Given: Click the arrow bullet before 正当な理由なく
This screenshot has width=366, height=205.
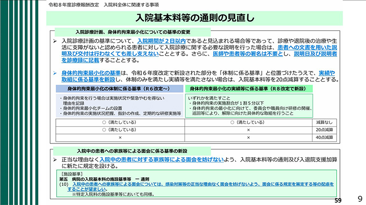Looking at the screenshot, I should (54, 160).
